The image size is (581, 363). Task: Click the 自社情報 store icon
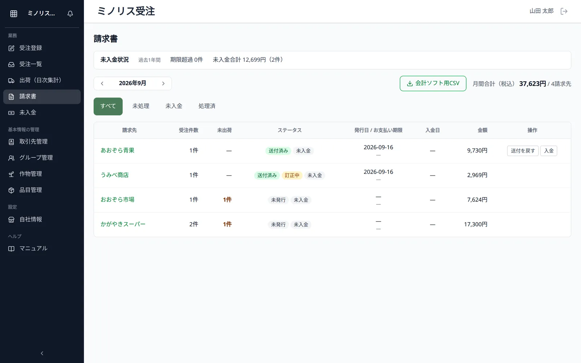[x=11, y=220]
